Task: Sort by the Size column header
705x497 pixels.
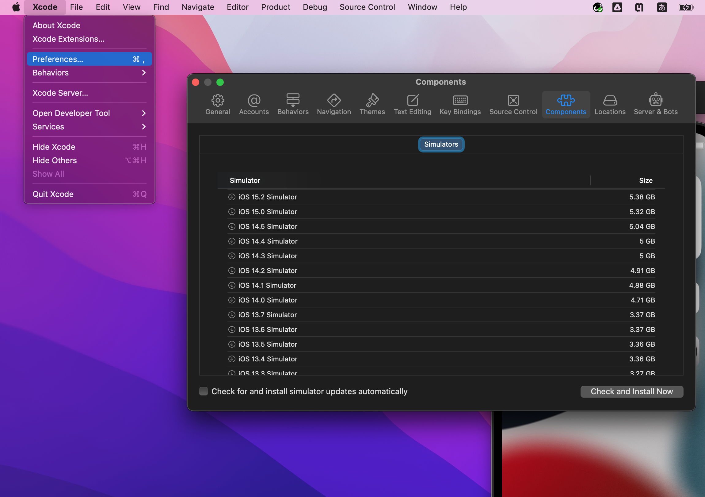Action: pyautogui.click(x=646, y=180)
